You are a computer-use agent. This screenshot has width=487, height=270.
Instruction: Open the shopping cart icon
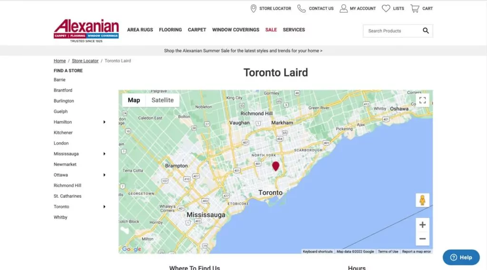pyautogui.click(x=415, y=9)
